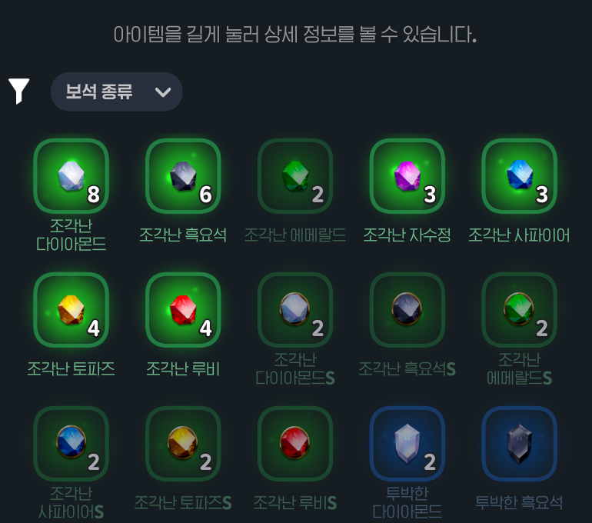
Task: Click the filter funnel icon
Action: coord(18,91)
